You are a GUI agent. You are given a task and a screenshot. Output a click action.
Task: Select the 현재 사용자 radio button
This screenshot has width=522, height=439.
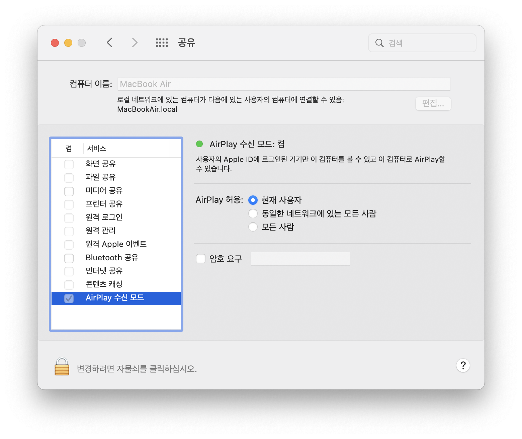pos(253,200)
